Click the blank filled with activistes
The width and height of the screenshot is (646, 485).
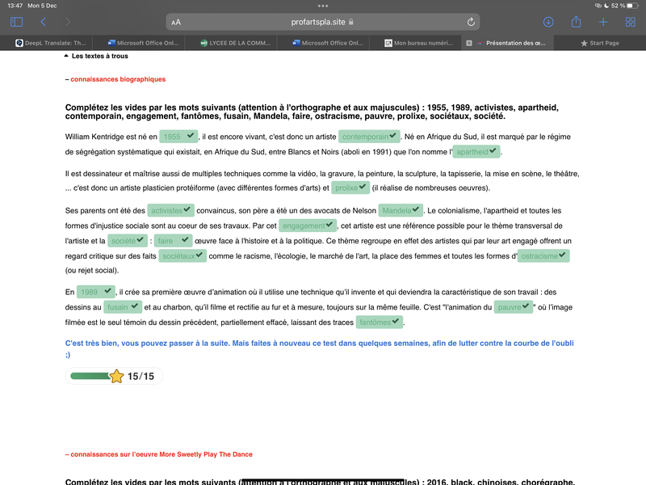tap(170, 210)
